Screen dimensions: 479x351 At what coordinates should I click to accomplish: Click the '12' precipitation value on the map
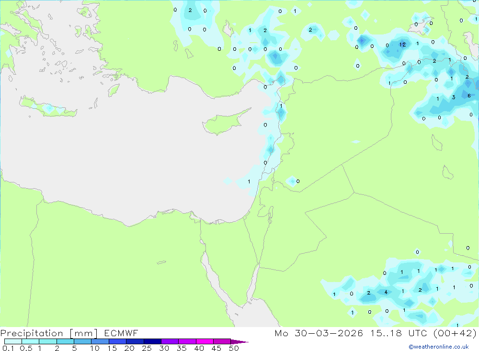tap(403, 45)
